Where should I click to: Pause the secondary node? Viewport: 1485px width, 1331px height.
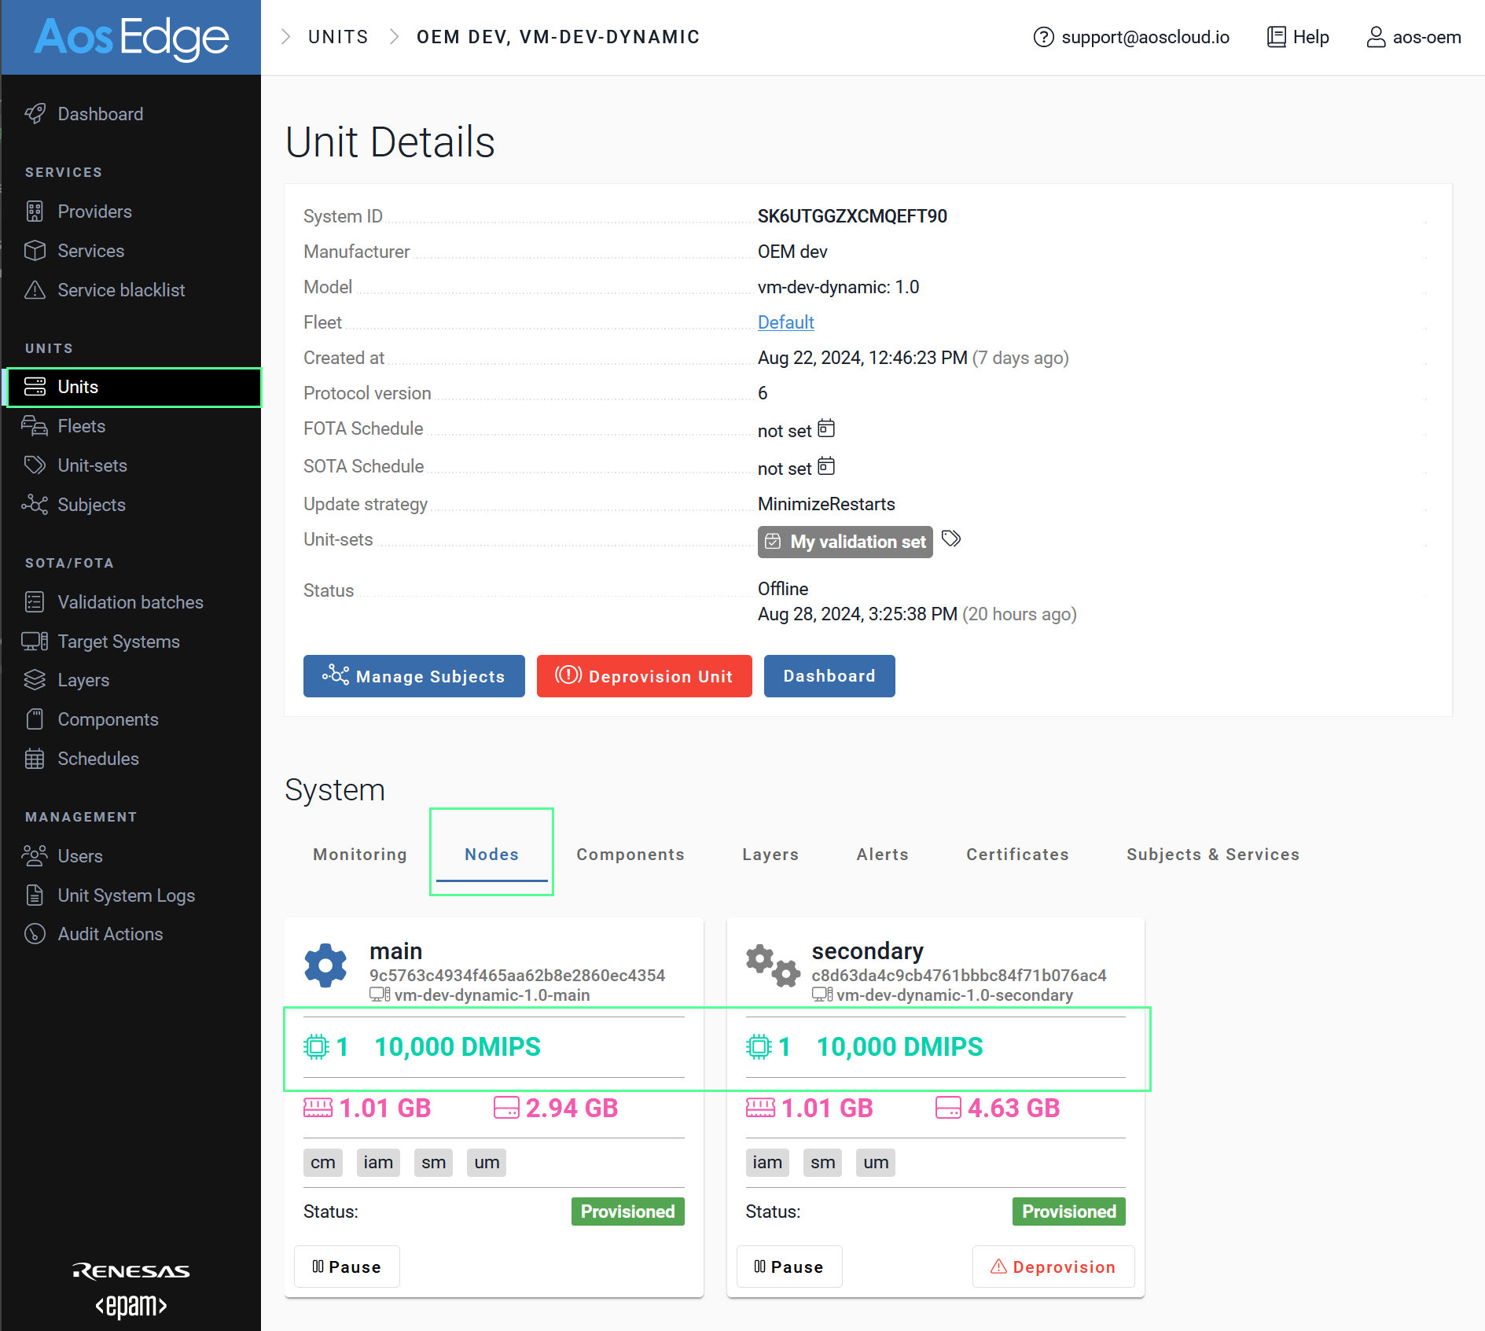[x=788, y=1267]
